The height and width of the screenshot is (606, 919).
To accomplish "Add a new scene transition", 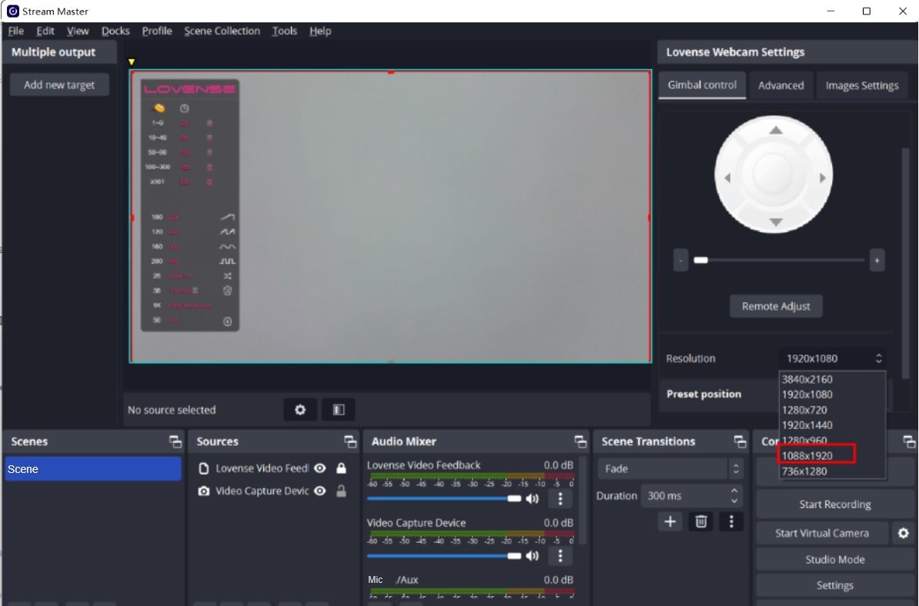I will coord(670,521).
